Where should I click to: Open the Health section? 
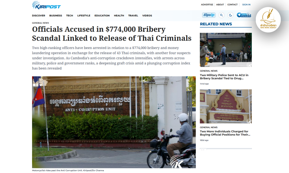coord(119,16)
